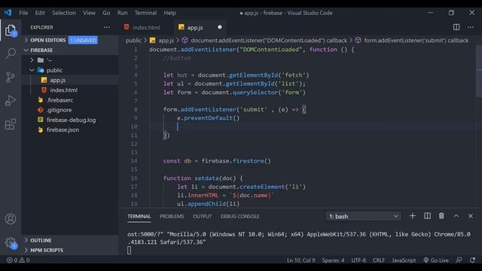Expand the Outline section
Screen dimensions: 482x271
tap(70, 240)
